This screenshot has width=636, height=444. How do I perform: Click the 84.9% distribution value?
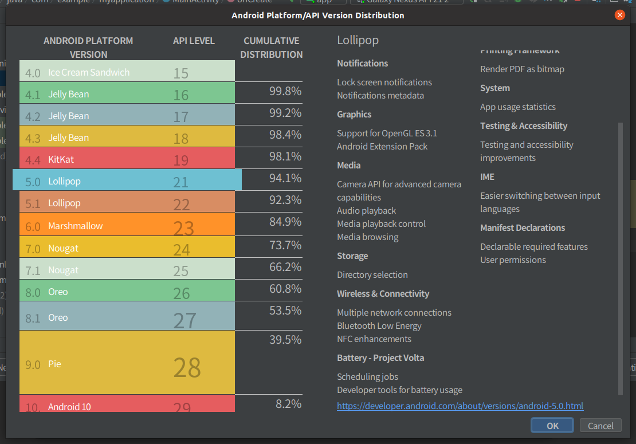285,222
